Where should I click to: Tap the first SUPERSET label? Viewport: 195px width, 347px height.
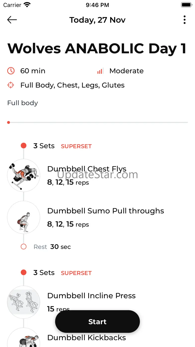[76, 146]
